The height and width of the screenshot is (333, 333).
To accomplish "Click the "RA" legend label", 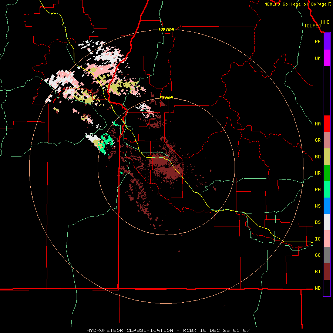I will click(317, 190).
